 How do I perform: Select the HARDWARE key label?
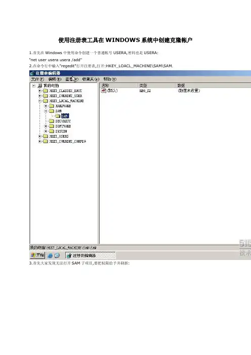click(x=63, y=106)
